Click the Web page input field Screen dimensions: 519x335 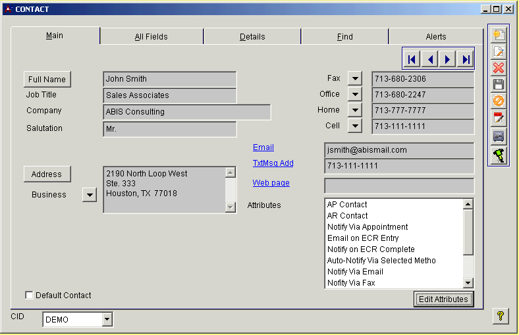click(398, 186)
